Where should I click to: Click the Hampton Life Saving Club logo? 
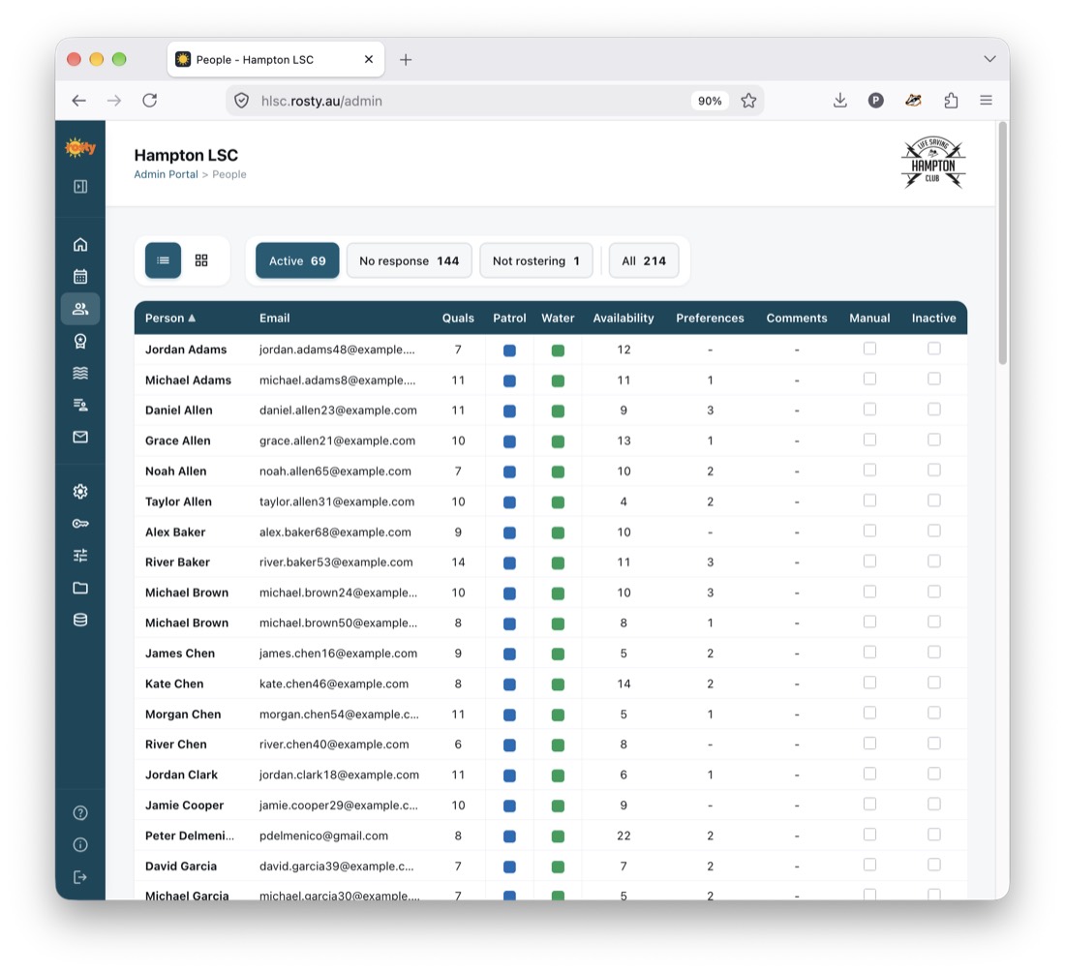tap(932, 163)
